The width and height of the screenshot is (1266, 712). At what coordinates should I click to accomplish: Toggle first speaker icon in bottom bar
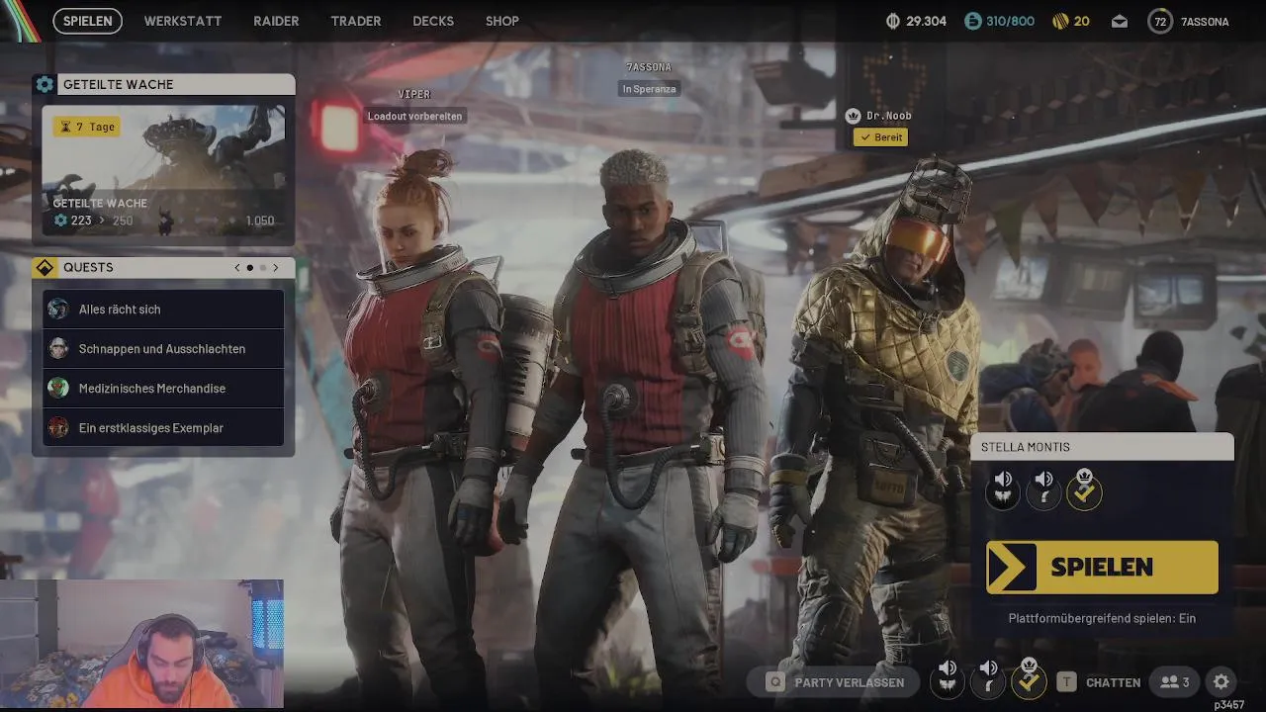(948, 680)
